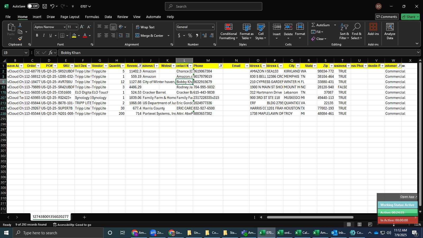Click the Save icon in title bar
This screenshot has width=423, height=238.
tap(45, 6)
